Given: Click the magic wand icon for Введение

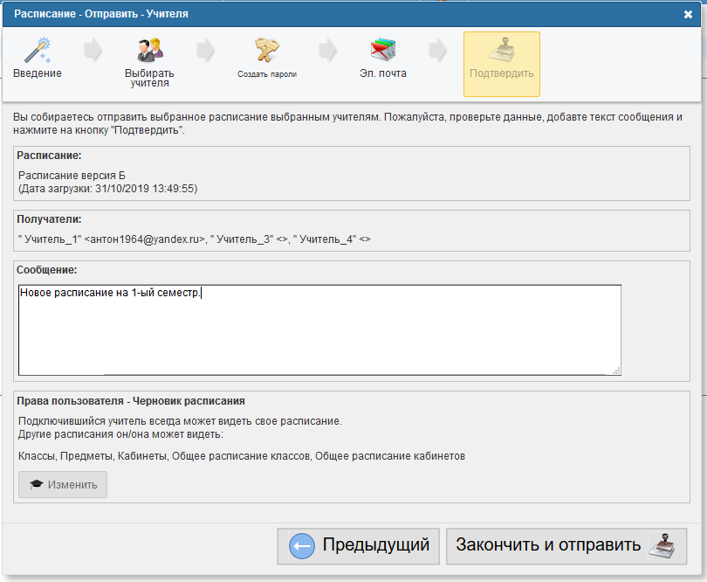Looking at the screenshot, I should point(37,50).
